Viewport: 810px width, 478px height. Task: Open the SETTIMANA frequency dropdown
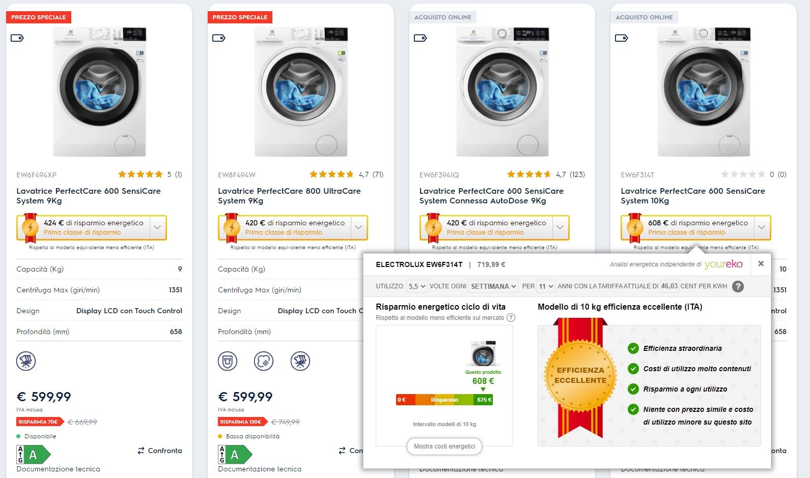coord(493,286)
